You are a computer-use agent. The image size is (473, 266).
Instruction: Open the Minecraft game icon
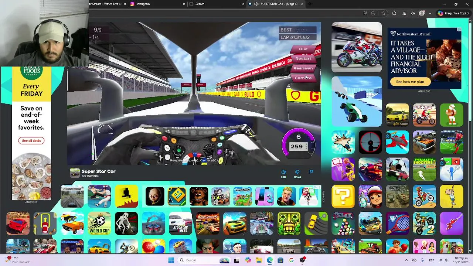coord(242,196)
